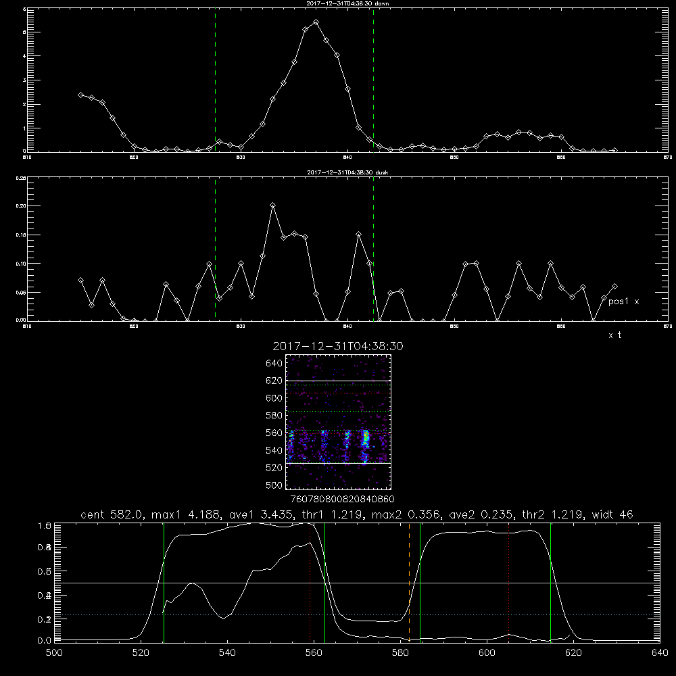The height and width of the screenshot is (676, 676).
Task: Click the dusk plot y-axis label 0.20
Action: point(21,206)
